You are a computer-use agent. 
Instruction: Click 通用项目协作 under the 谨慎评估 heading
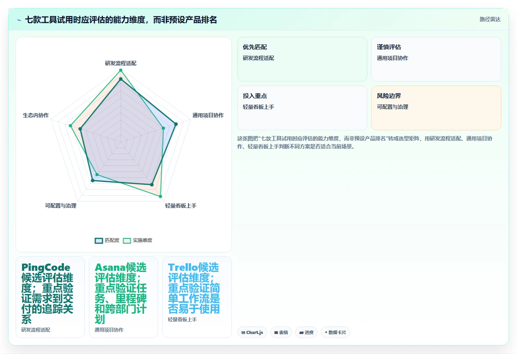click(392, 58)
